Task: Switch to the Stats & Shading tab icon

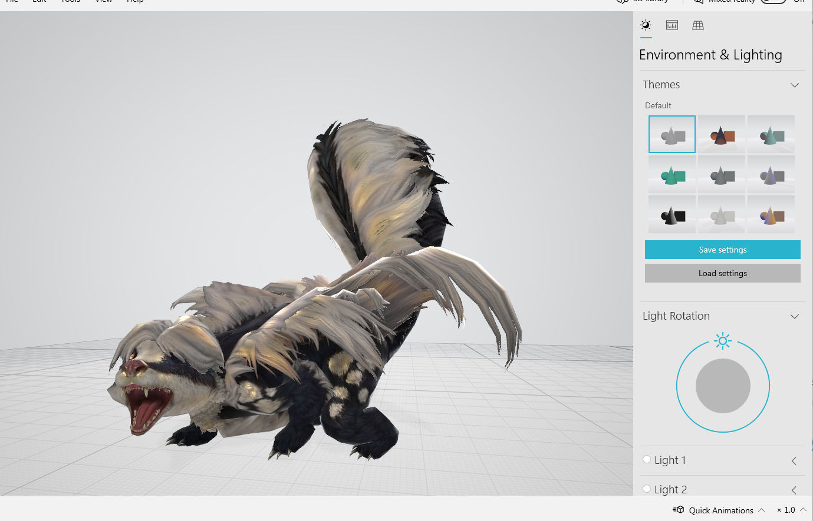Action: click(x=672, y=25)
